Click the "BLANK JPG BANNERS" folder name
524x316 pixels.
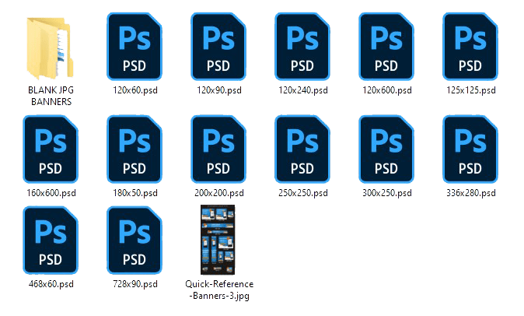click(51, 96)
